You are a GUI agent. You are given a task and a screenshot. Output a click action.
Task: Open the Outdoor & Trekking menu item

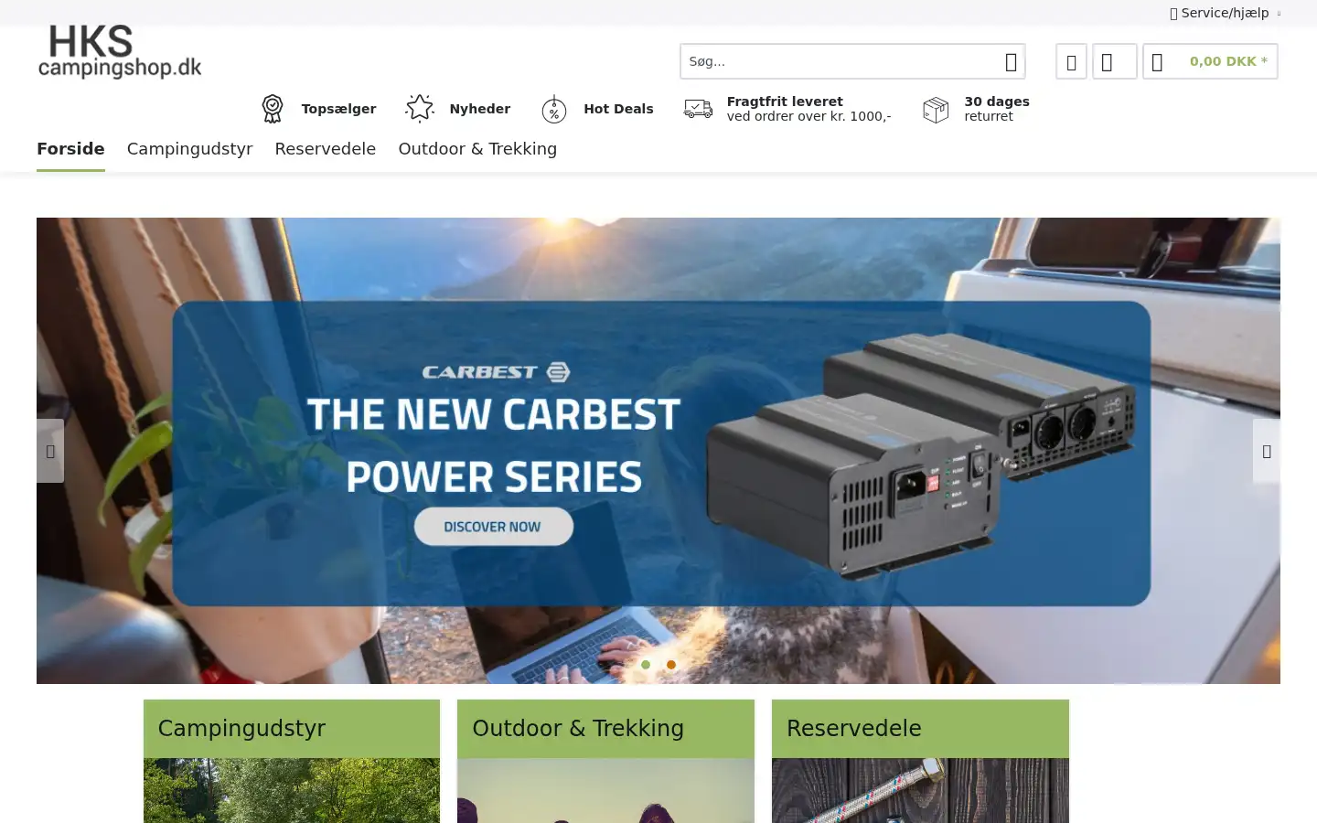pos(477,149)
